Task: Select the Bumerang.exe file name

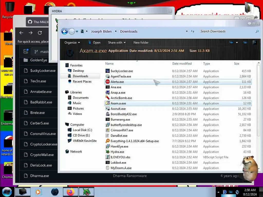Action: [120, 120]
